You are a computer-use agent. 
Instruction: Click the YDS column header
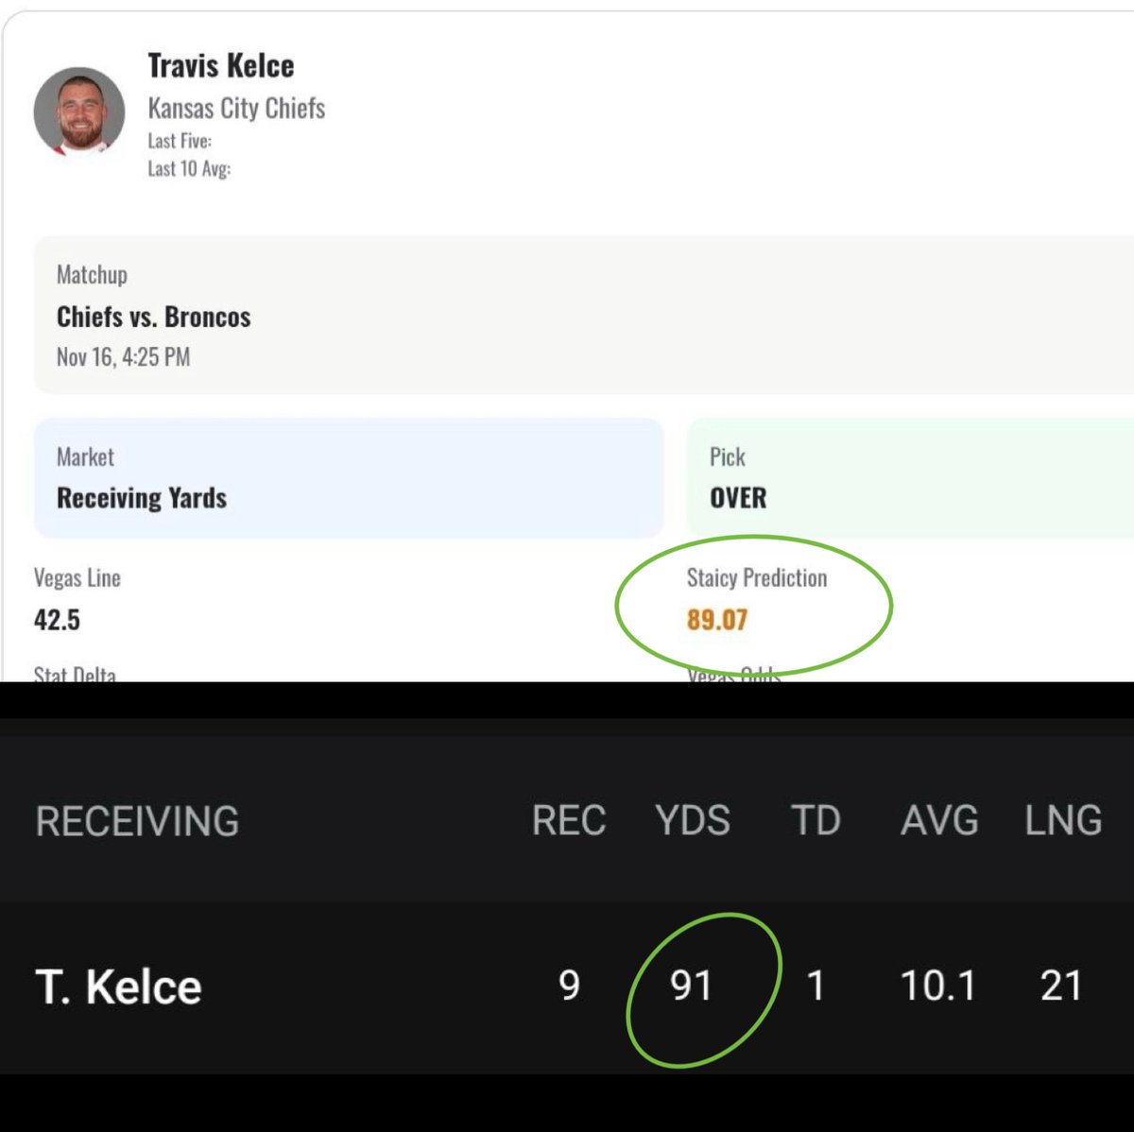693,820
